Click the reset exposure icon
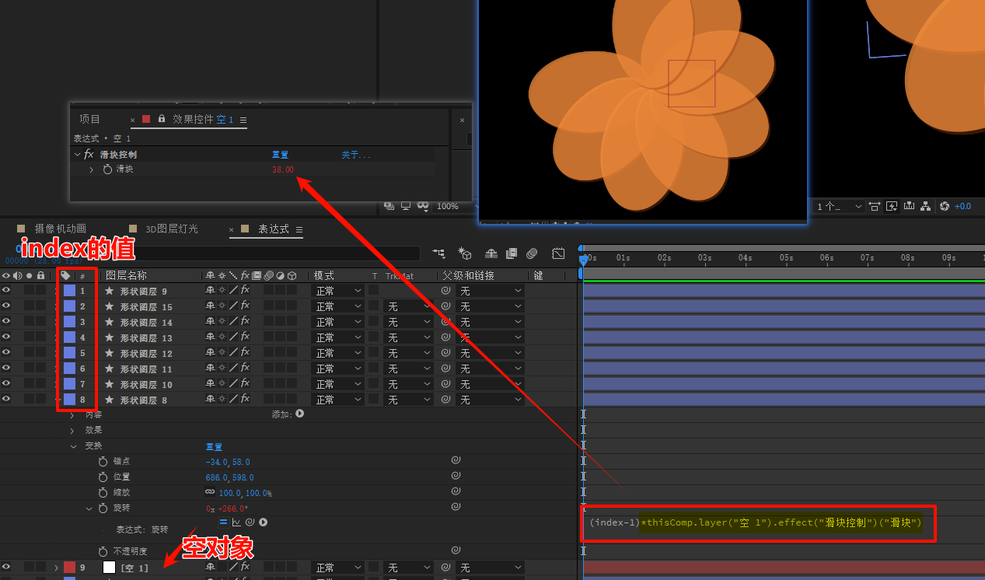This screenshot has height=580, width=985. click(945, 206)
